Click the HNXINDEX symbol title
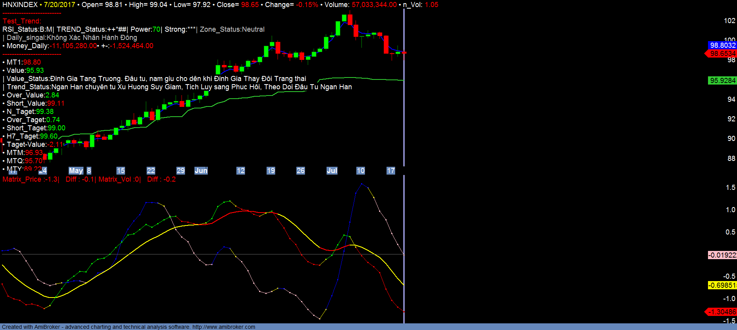 20,5
